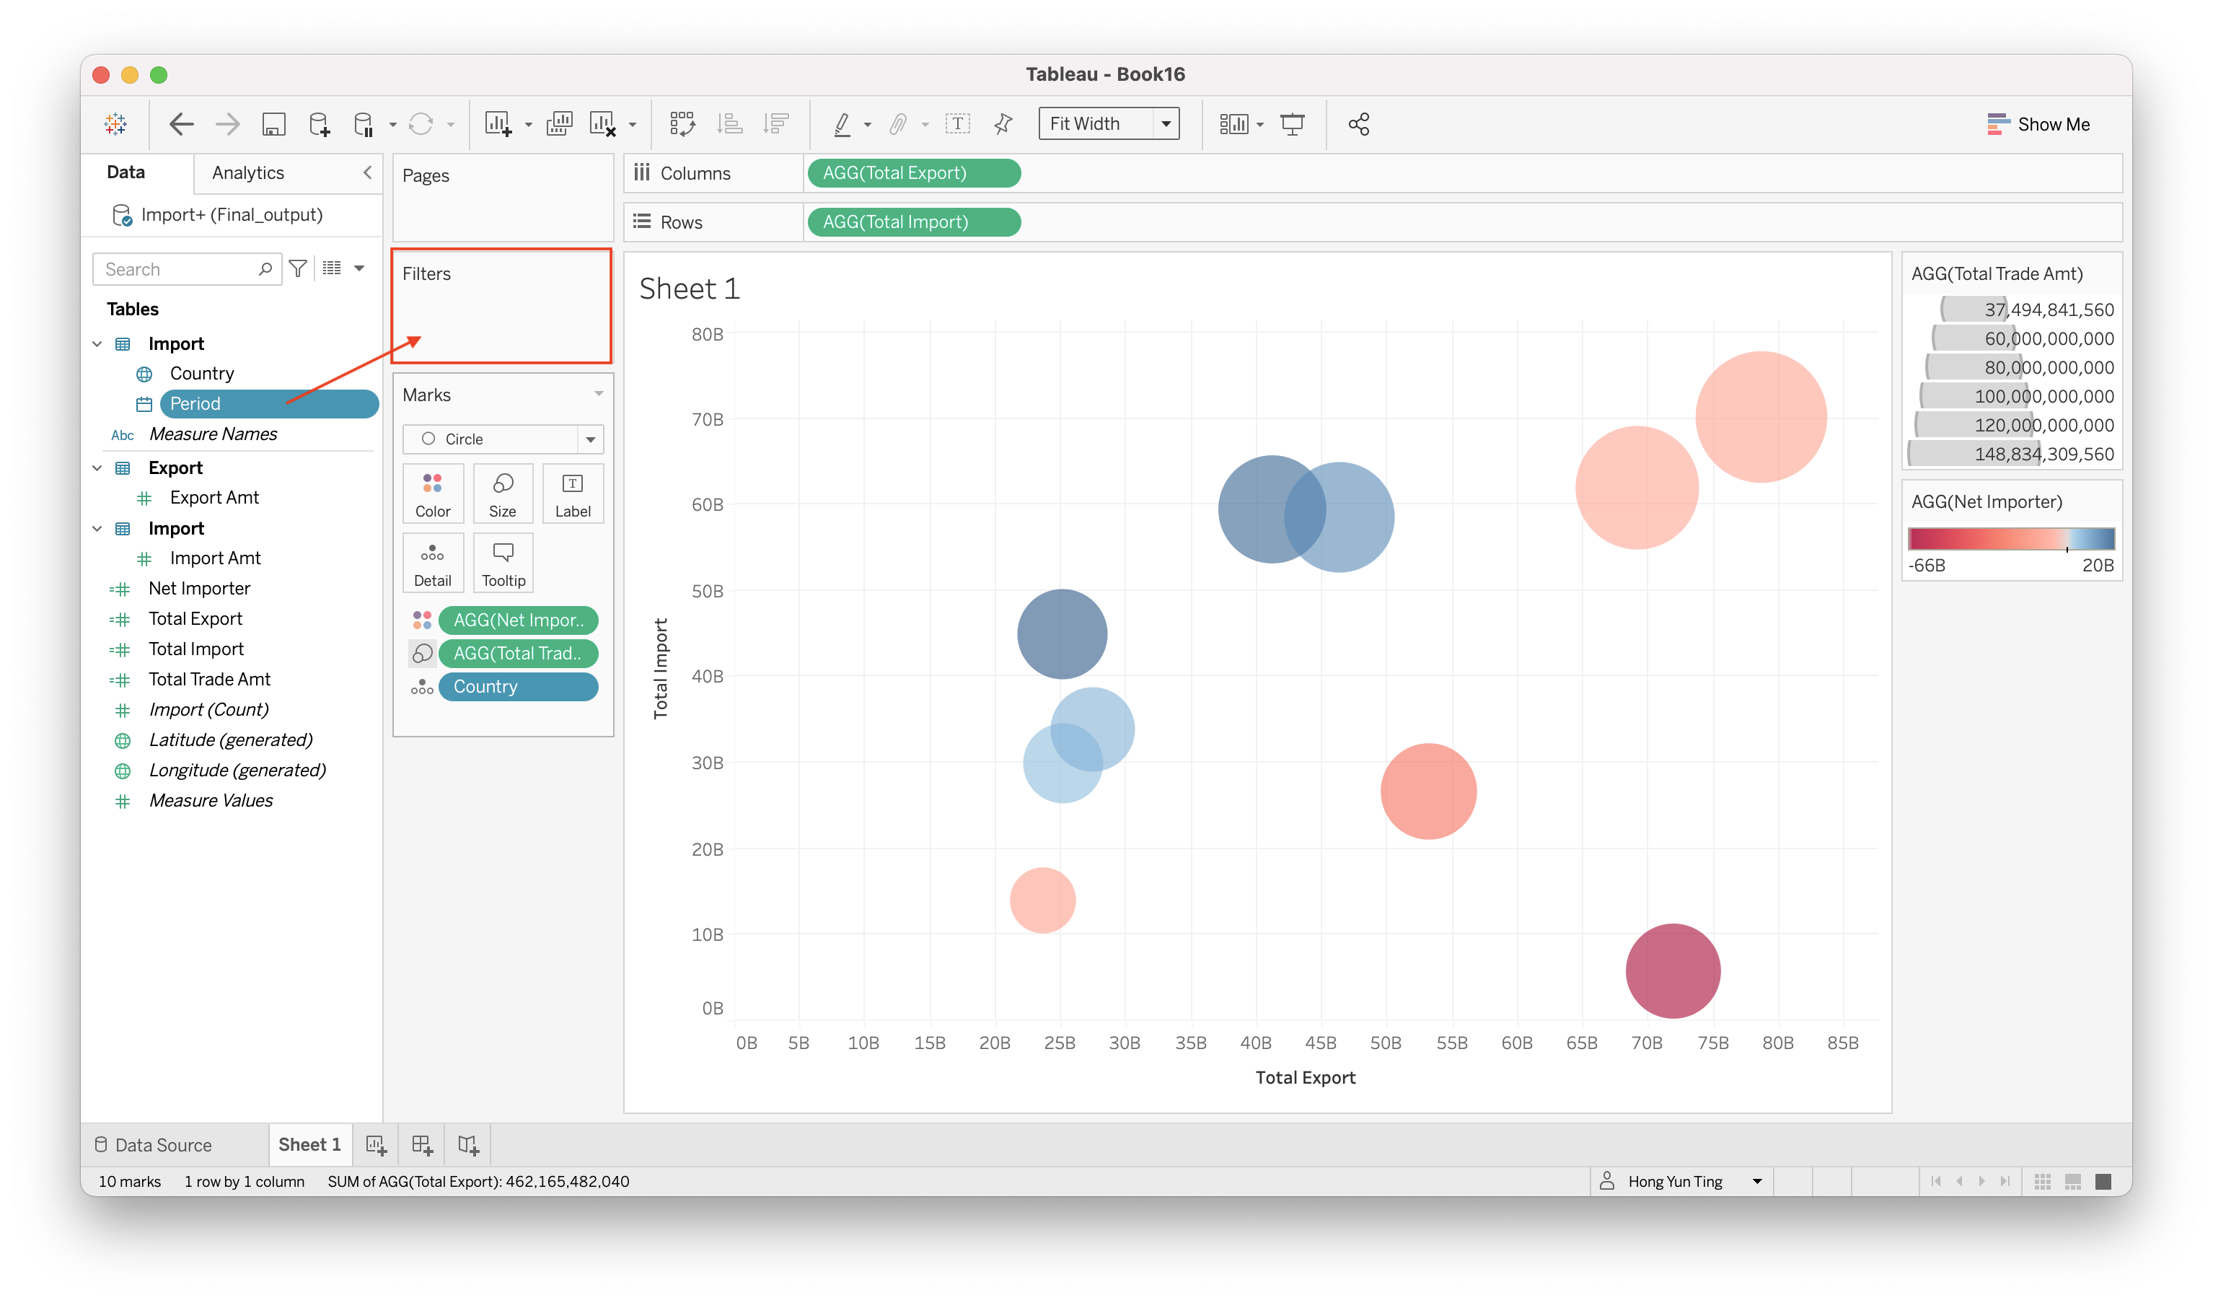Toggle Show Me panel
This screenshot has width=2213, height=1303.
[2038, 124]
